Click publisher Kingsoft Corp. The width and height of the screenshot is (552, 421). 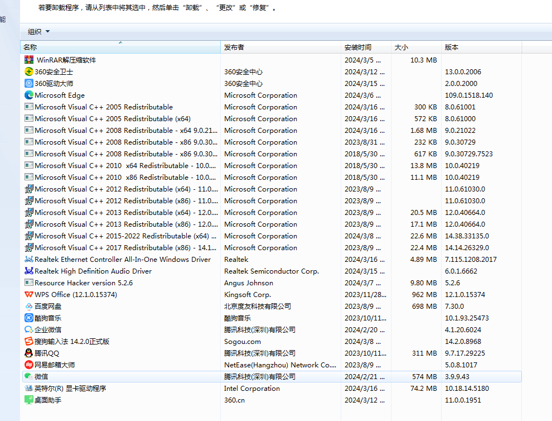(248, 294)
